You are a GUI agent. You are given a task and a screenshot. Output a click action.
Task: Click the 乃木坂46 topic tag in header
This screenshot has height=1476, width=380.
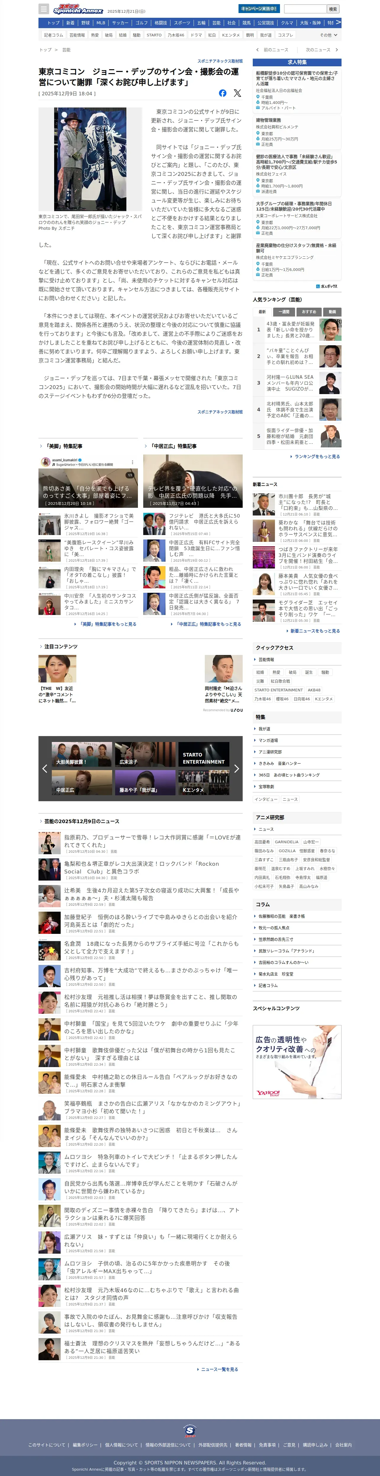click(x=176, y=35)
